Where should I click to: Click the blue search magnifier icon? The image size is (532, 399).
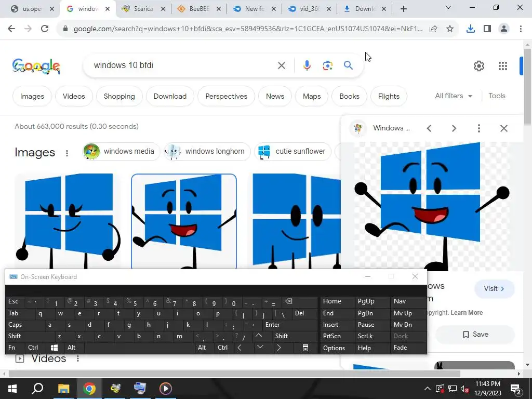click(x=348, y=65)
